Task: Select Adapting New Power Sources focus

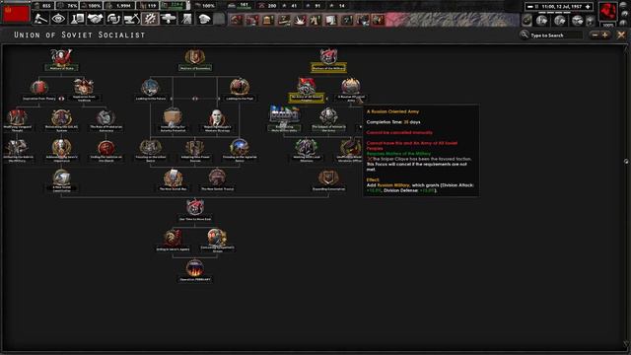Action: click(x=195, y=151)
